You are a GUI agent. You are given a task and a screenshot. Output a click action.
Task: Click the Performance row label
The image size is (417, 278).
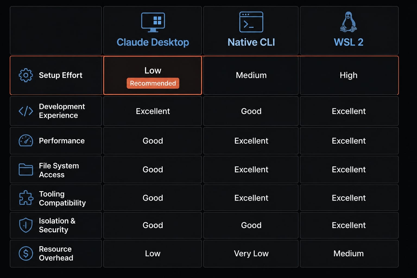[x=62, y=141]
